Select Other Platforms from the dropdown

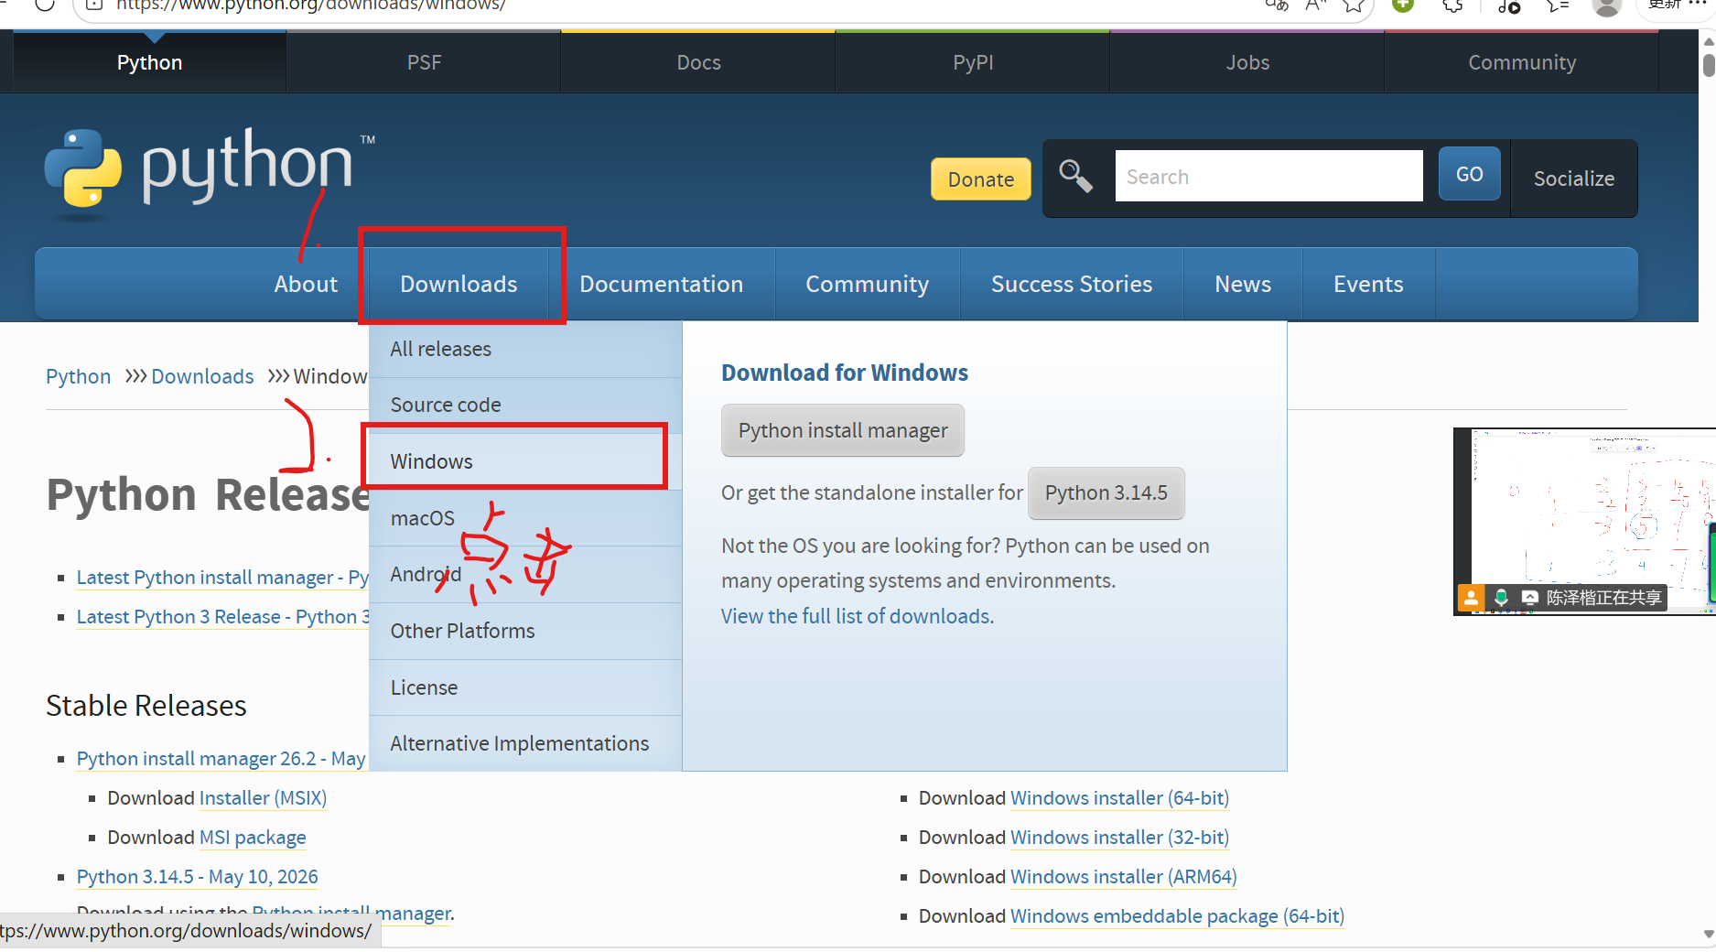click(525, 631)
